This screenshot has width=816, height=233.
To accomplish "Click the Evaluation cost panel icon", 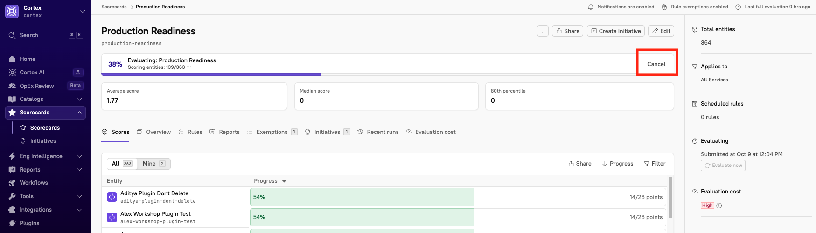I will coord(695,192).
